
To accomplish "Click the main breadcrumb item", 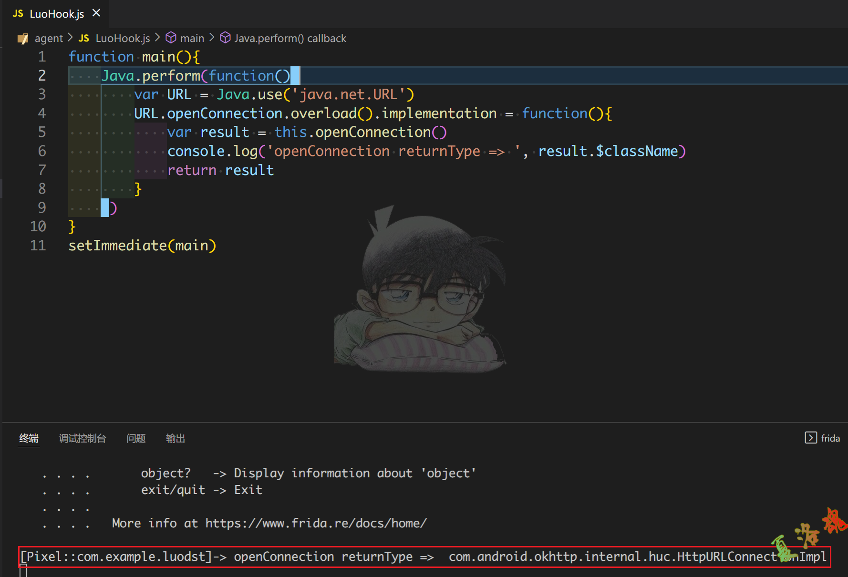I will click(x=192, y=38).
